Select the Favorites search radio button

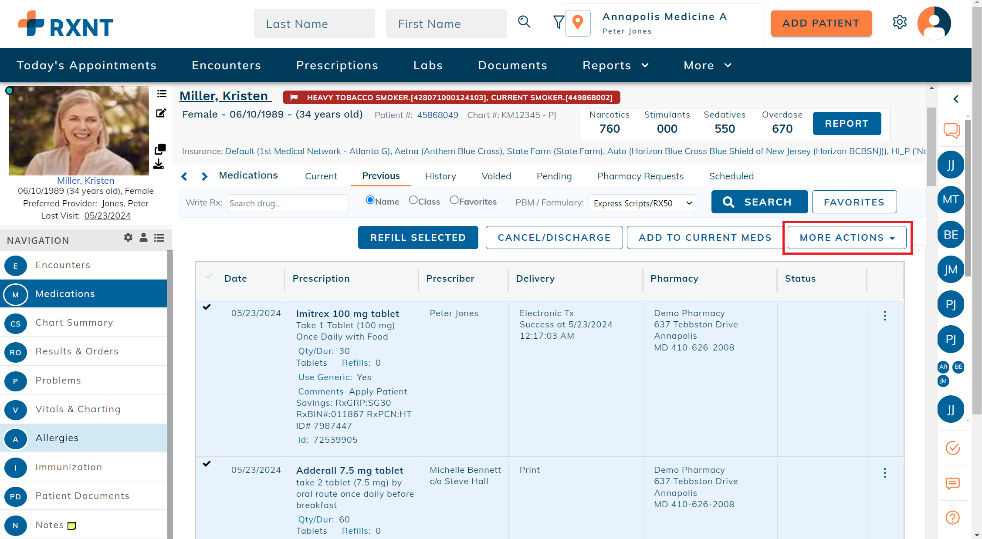454,200
